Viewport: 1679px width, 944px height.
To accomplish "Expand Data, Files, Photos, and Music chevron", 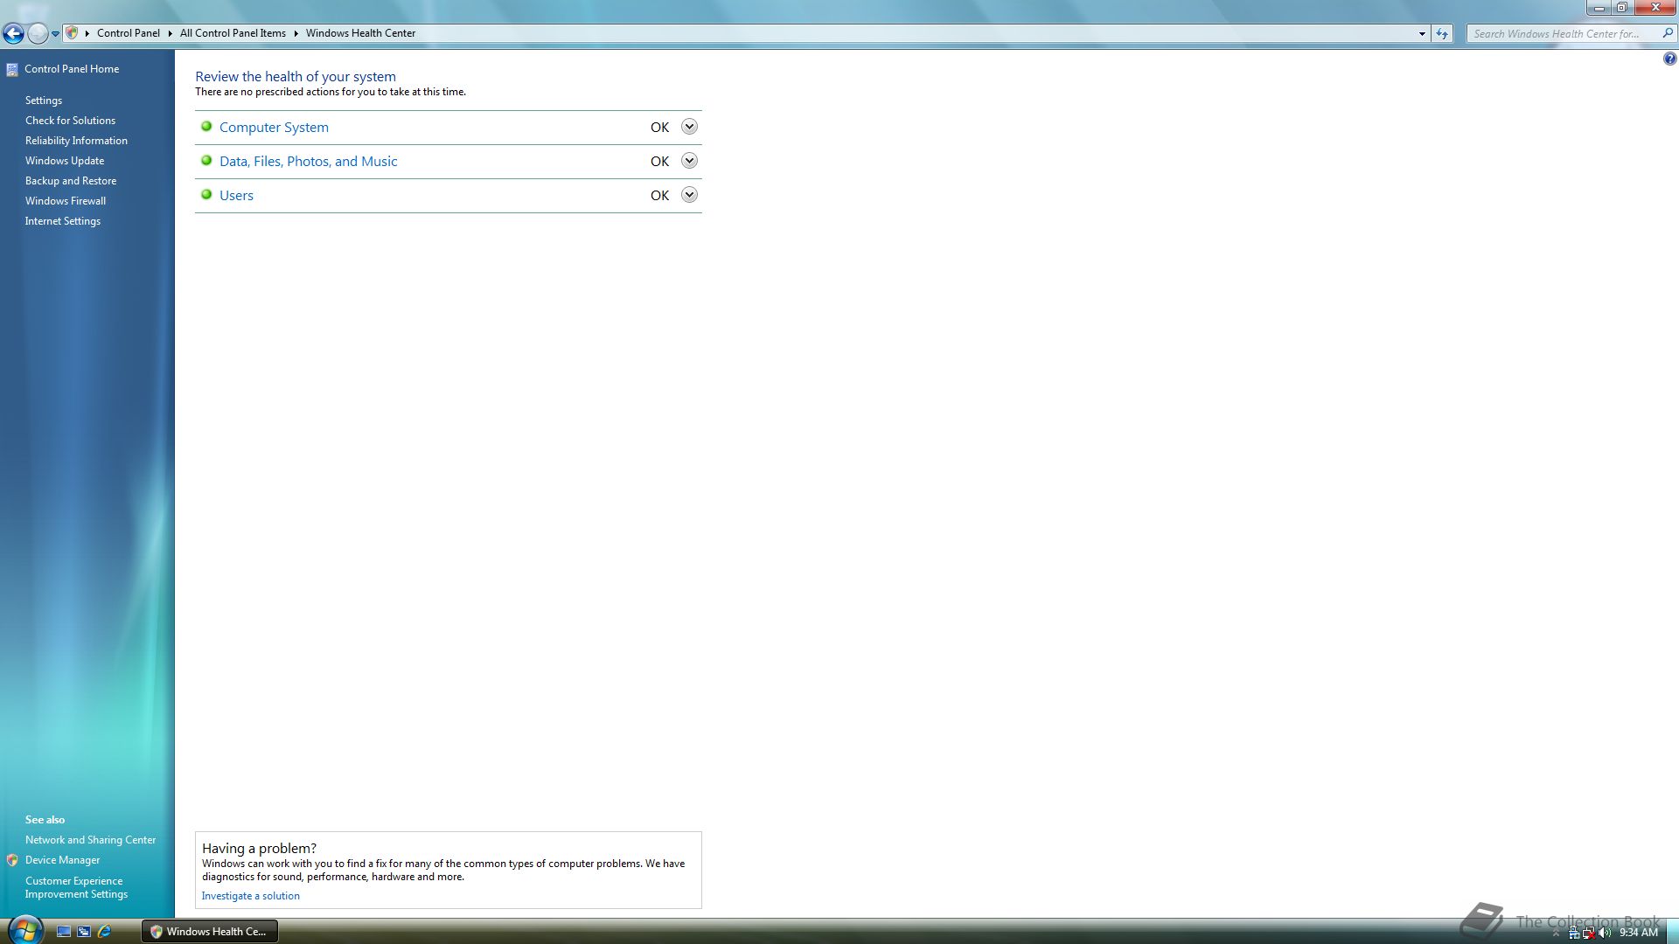I will 689,161.
